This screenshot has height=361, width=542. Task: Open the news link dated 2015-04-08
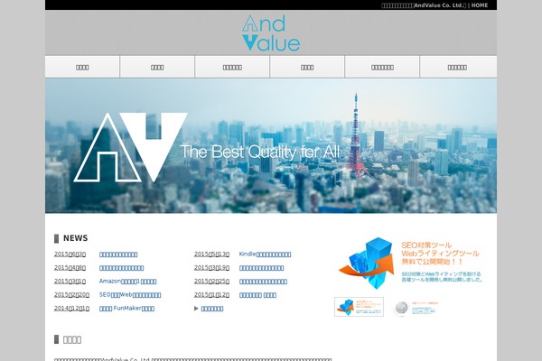pos(121,268)
